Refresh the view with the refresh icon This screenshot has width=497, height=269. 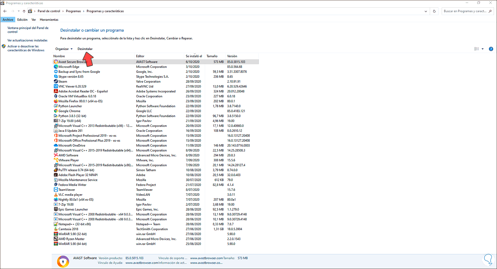point(434,11)
